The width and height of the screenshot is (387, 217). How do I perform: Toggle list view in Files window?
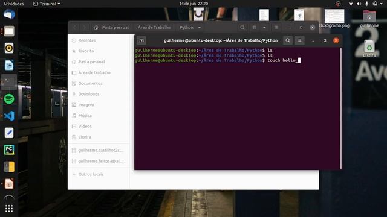tap(254, 27)
